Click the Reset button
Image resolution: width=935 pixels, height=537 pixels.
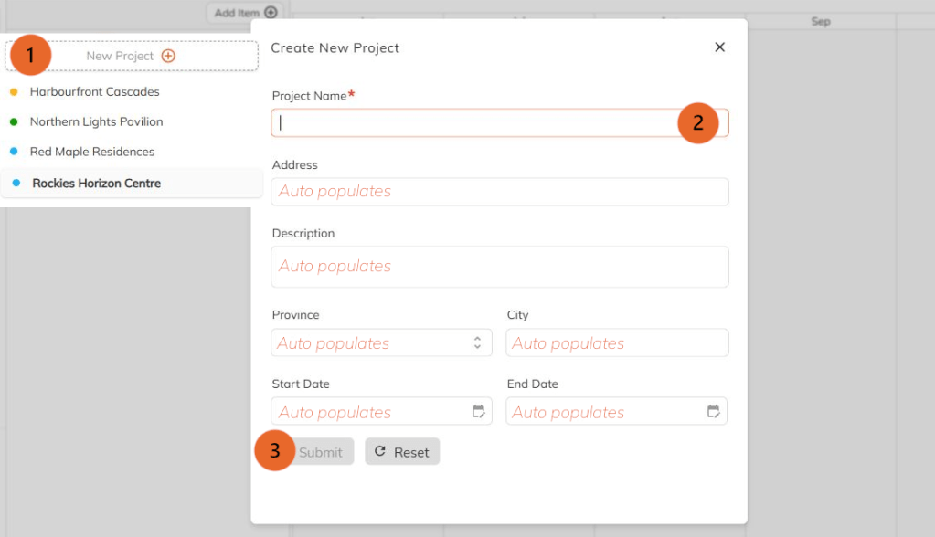click(x=402, y=451)
